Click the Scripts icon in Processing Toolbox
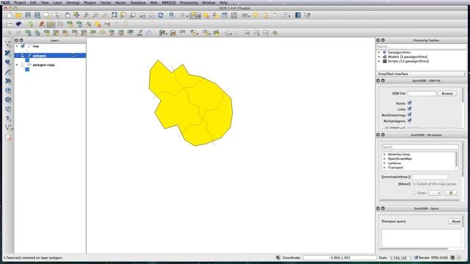 (x=385, y=61)
